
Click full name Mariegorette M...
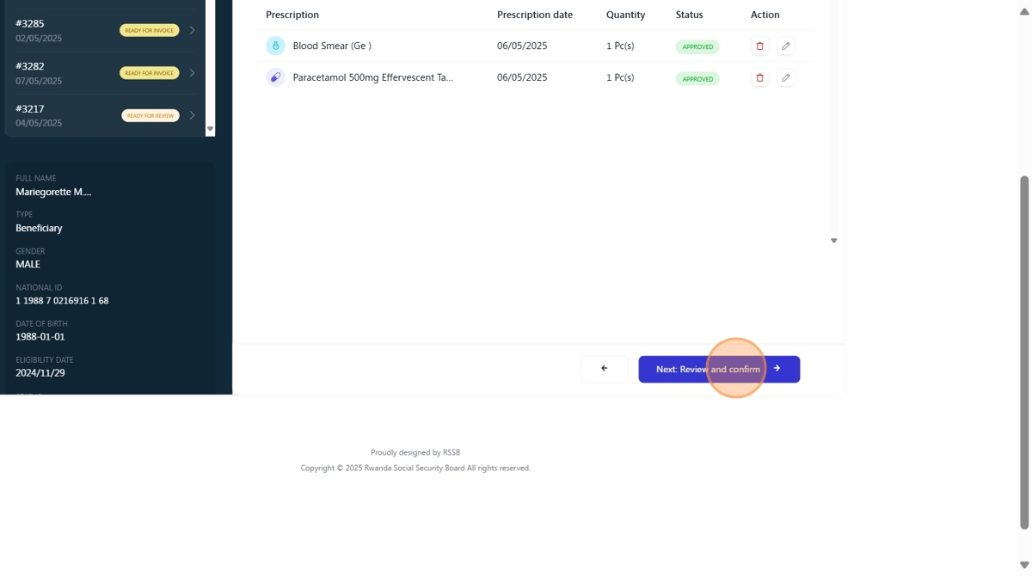point(53,192)
